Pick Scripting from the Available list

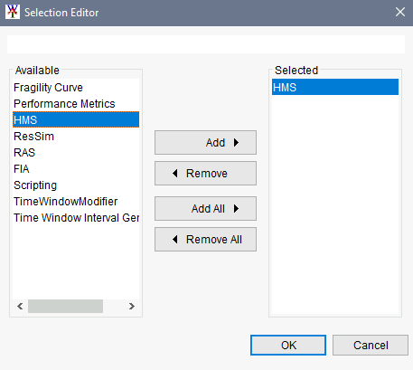tap(76, 185)
